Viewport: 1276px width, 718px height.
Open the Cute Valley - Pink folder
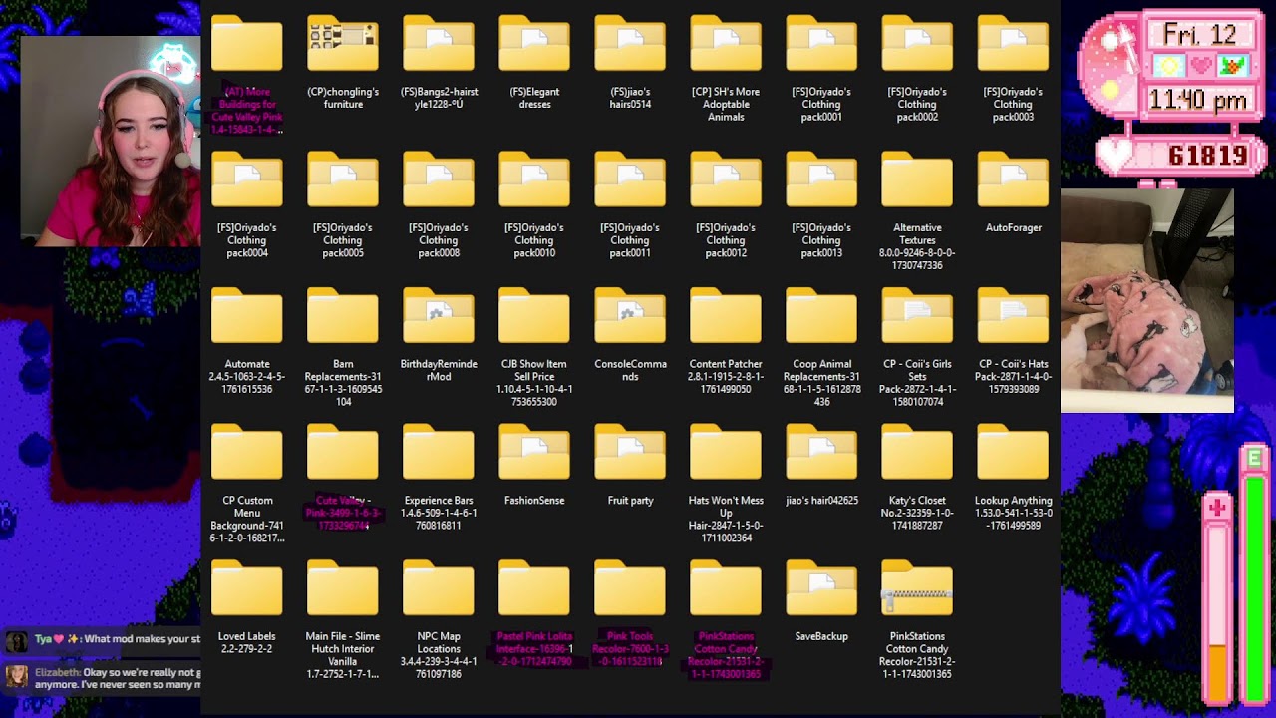[343, 453]
